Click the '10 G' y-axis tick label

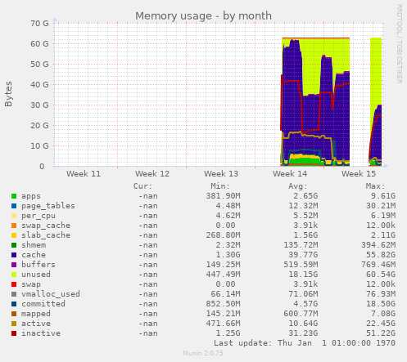point(39,146)
